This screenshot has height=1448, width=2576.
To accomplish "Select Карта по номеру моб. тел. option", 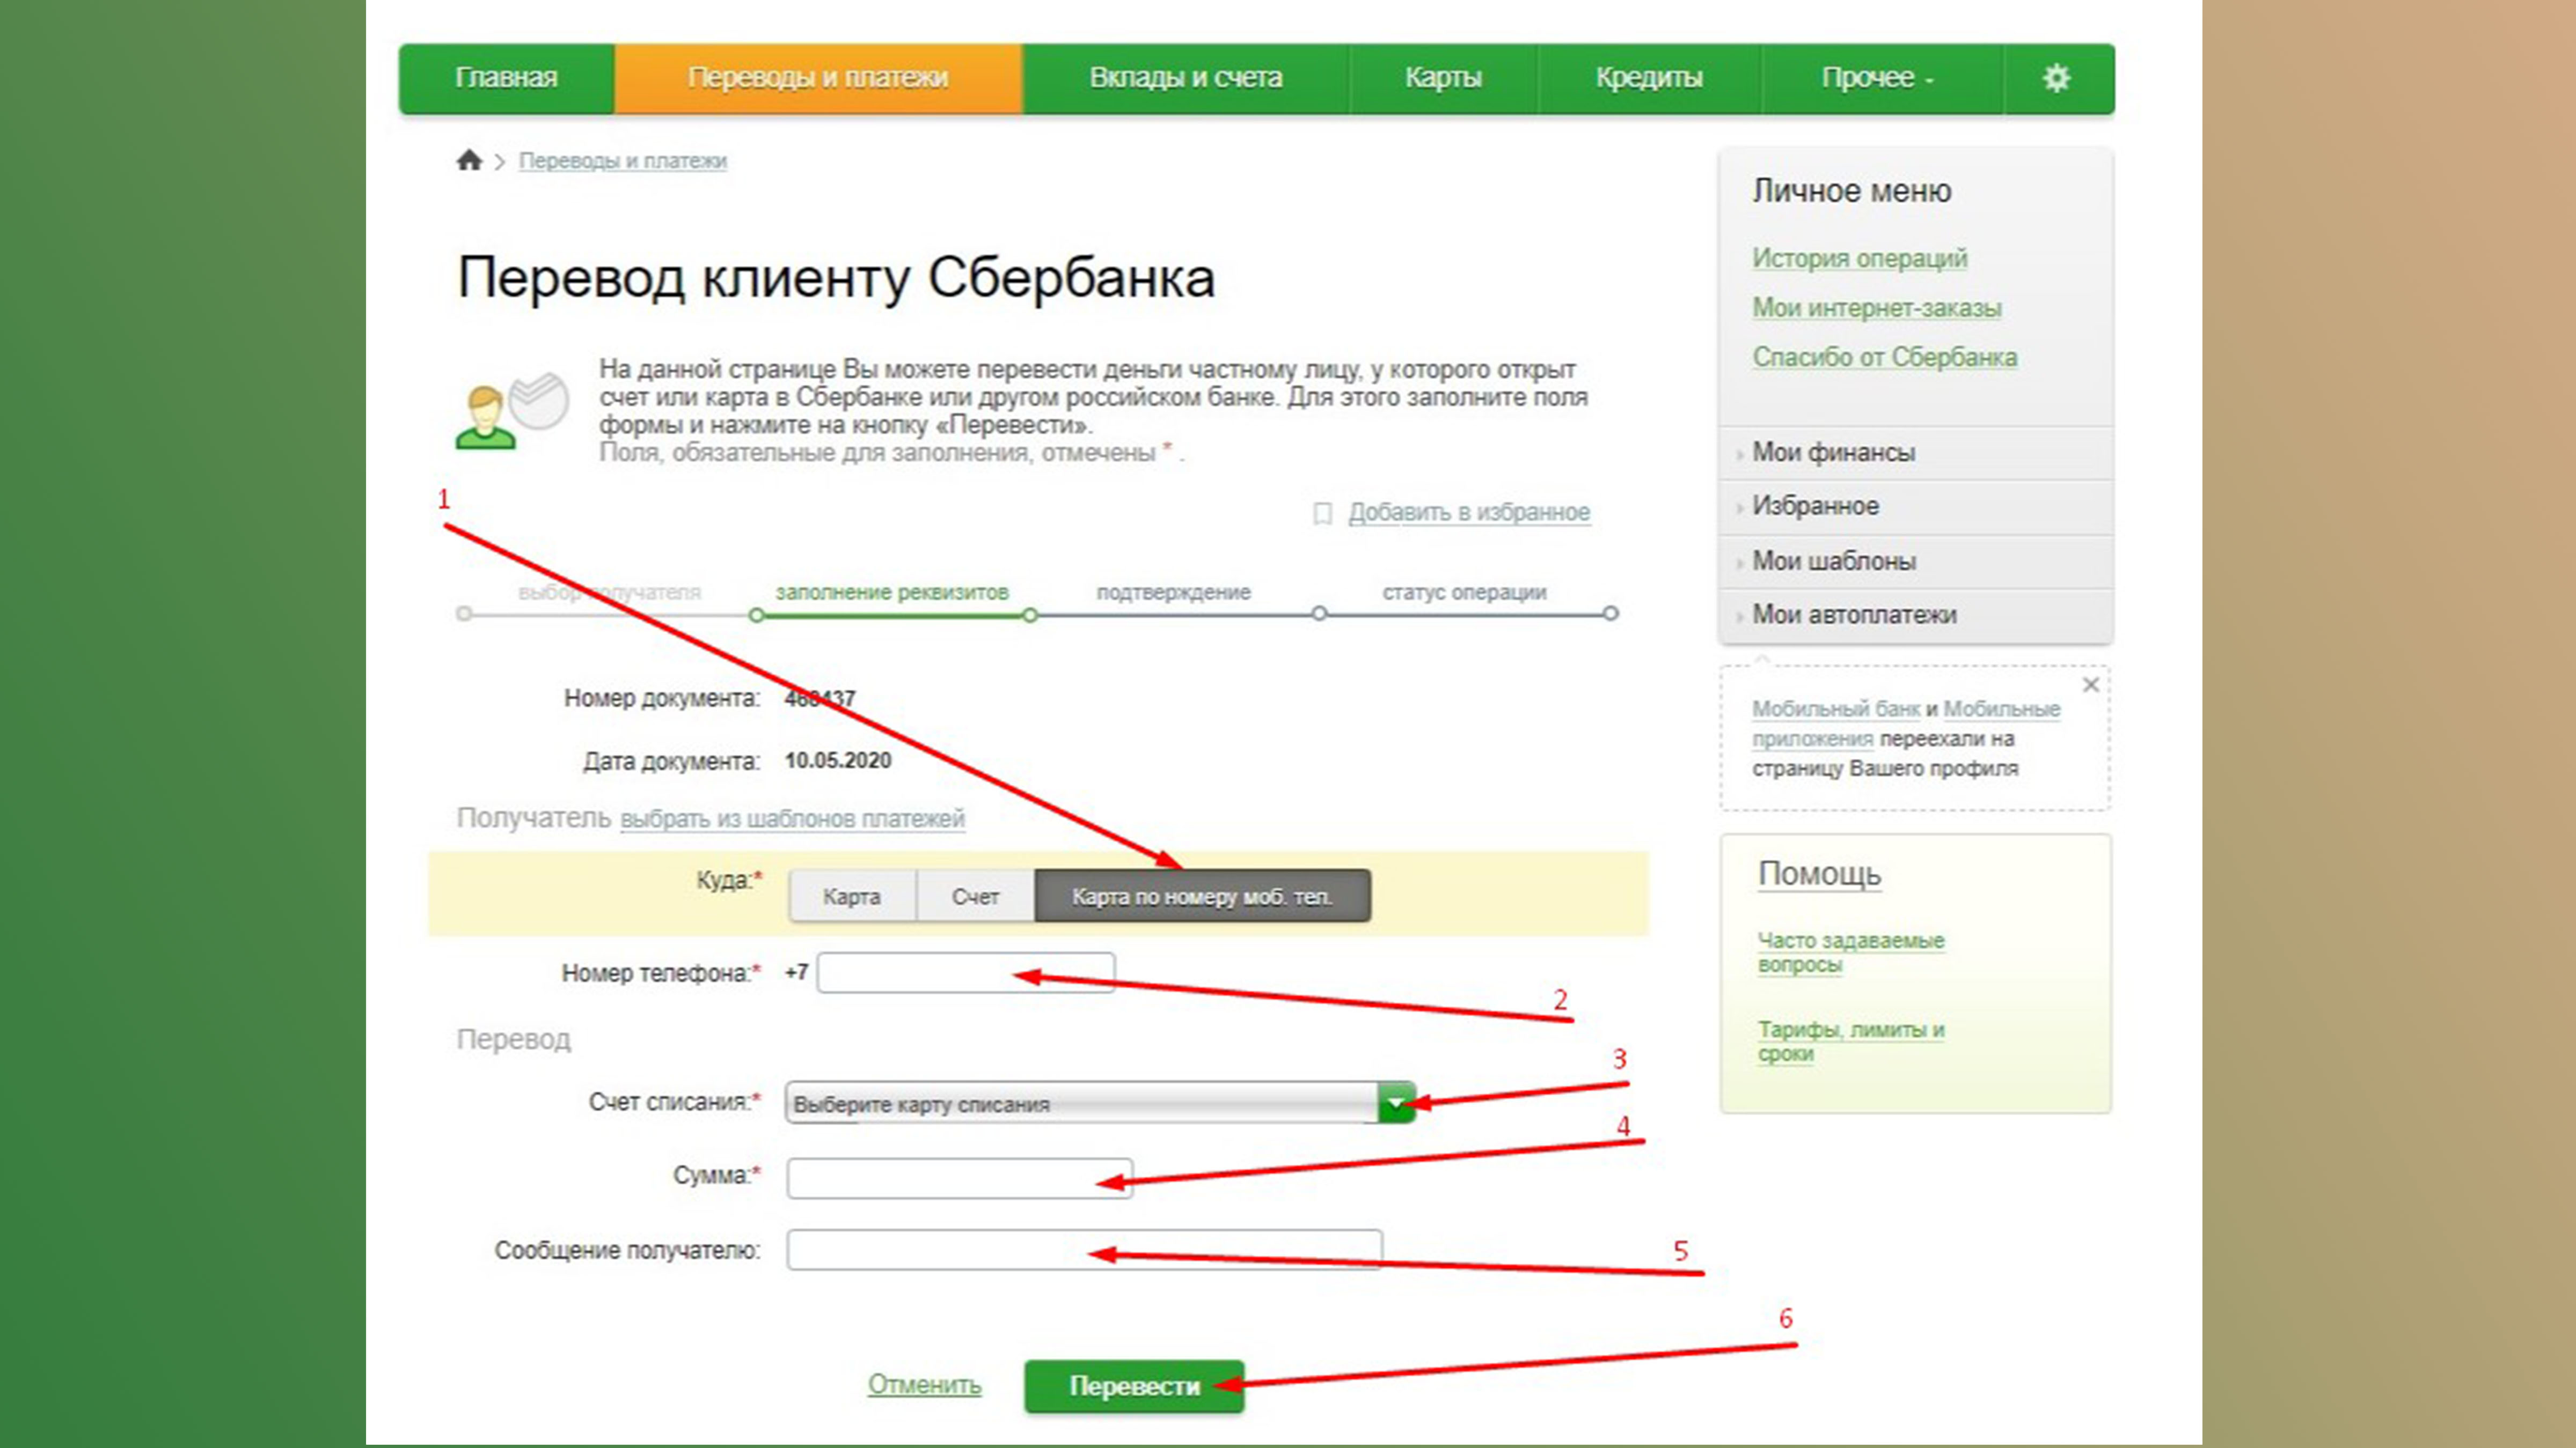I will [x=1202, y=896].
